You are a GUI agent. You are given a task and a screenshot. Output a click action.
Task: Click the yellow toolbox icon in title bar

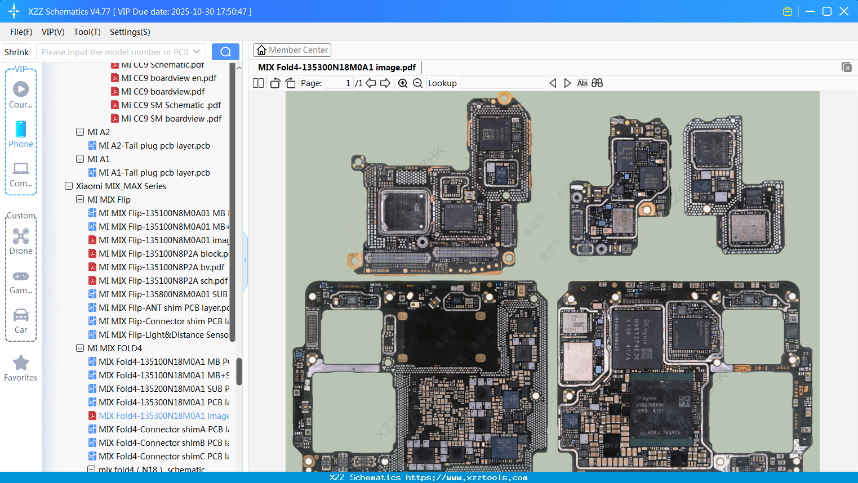coord(787,11)
